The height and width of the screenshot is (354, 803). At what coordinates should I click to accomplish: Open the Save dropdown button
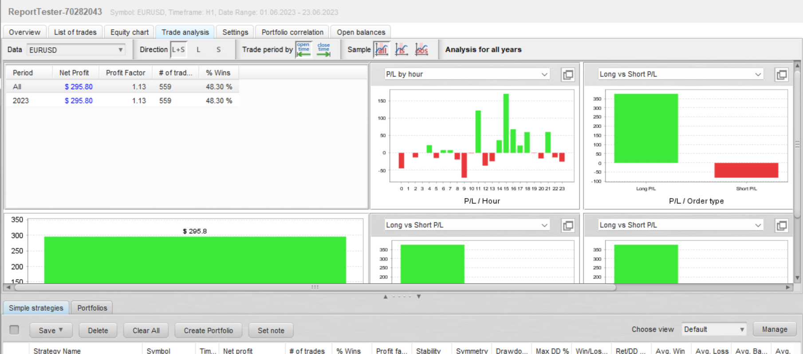[51, 331]
